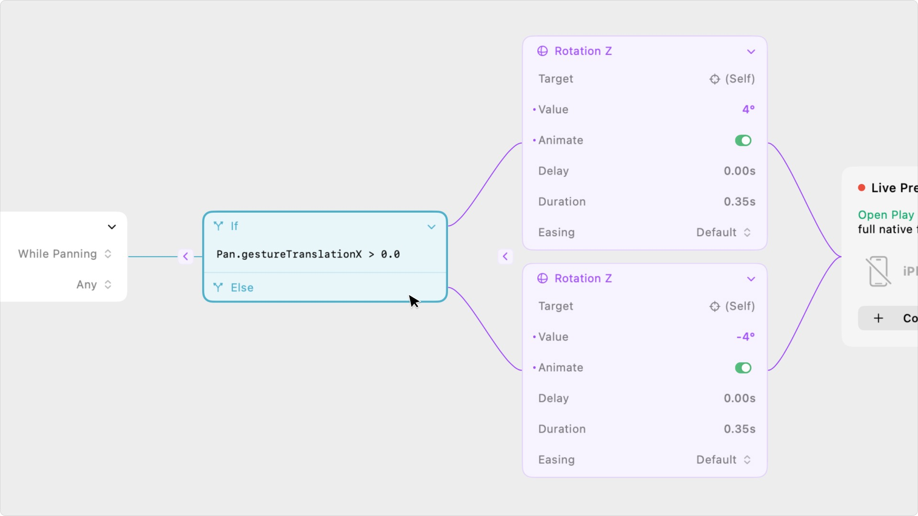Open the Any selector dropdown
918x516 pixels.
[94, 285]
